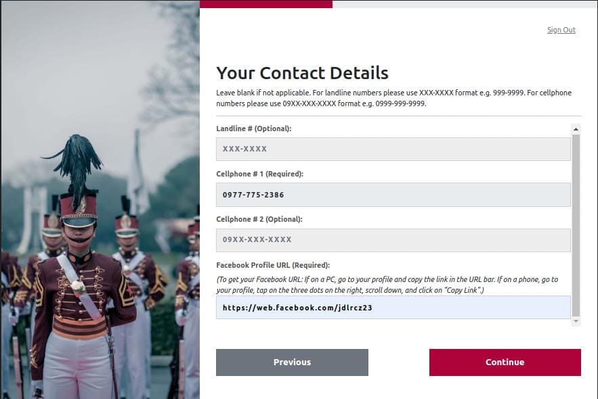Screen dimensions: 598x399
Task: Click the "Landline # (Optional):" label
Action: point(258,128)
